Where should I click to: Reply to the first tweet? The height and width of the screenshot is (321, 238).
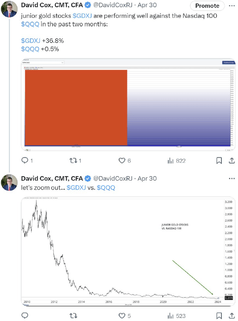[x=26, y=160]
